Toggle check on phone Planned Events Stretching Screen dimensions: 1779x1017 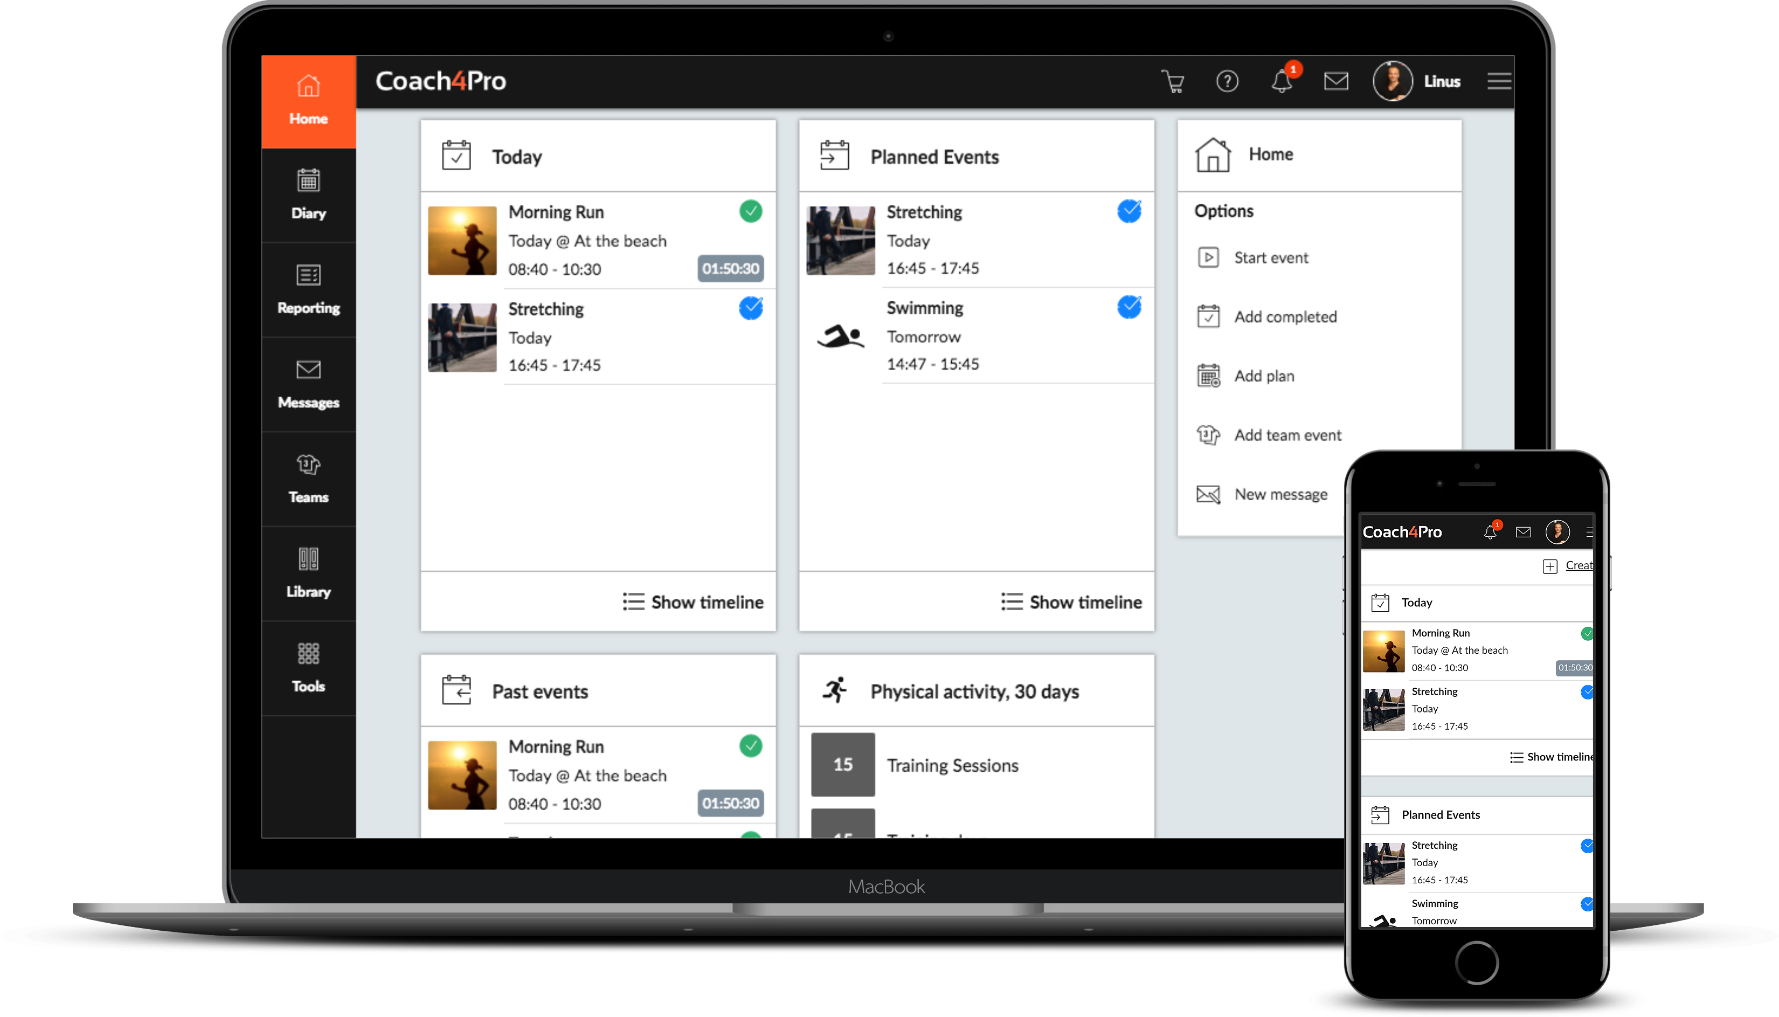(x=1587, y=847)
